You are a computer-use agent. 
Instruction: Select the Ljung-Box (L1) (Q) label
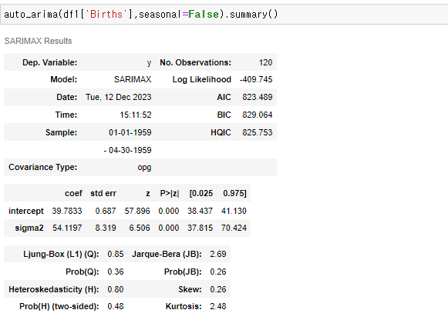[x=61, y=254]
